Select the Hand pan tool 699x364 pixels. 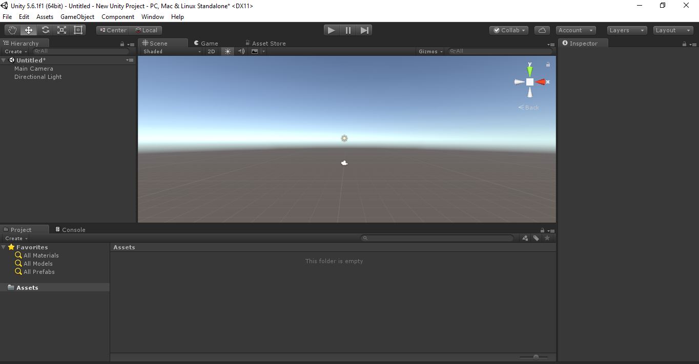pos(12,30)
